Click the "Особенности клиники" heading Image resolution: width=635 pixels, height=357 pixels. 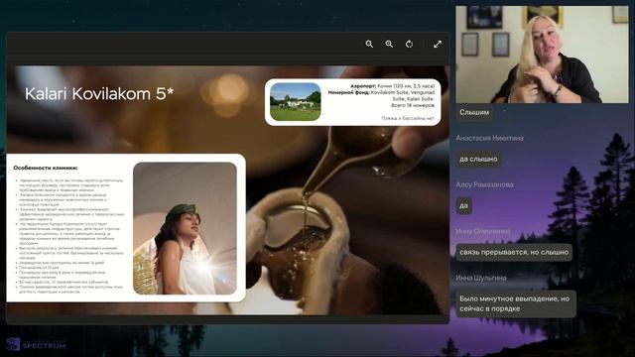click(46, 168)
